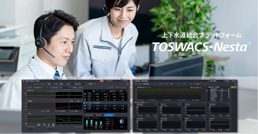This screenshot has height=134, width=258.
Task: Switch to the middle tab beside コスト表示
Action: tap(99, 115)
